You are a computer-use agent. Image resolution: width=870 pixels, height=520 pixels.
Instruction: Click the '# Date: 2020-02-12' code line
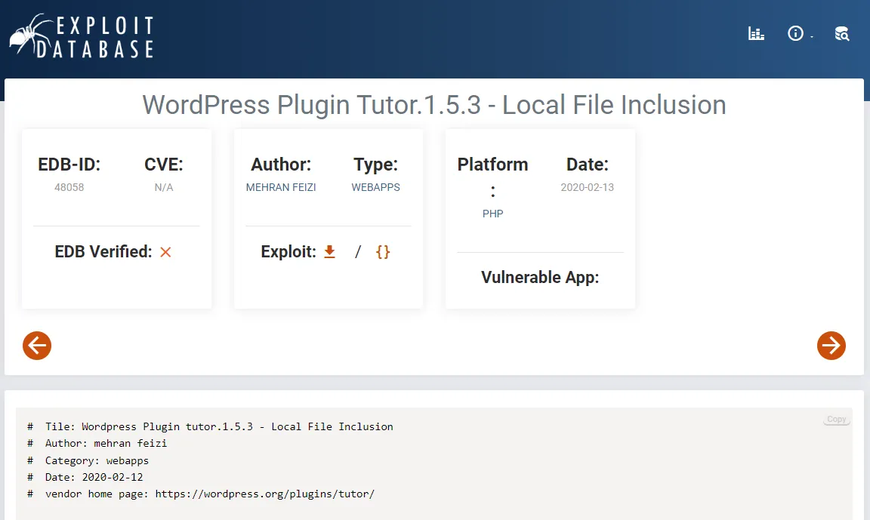tap(85, 477)
